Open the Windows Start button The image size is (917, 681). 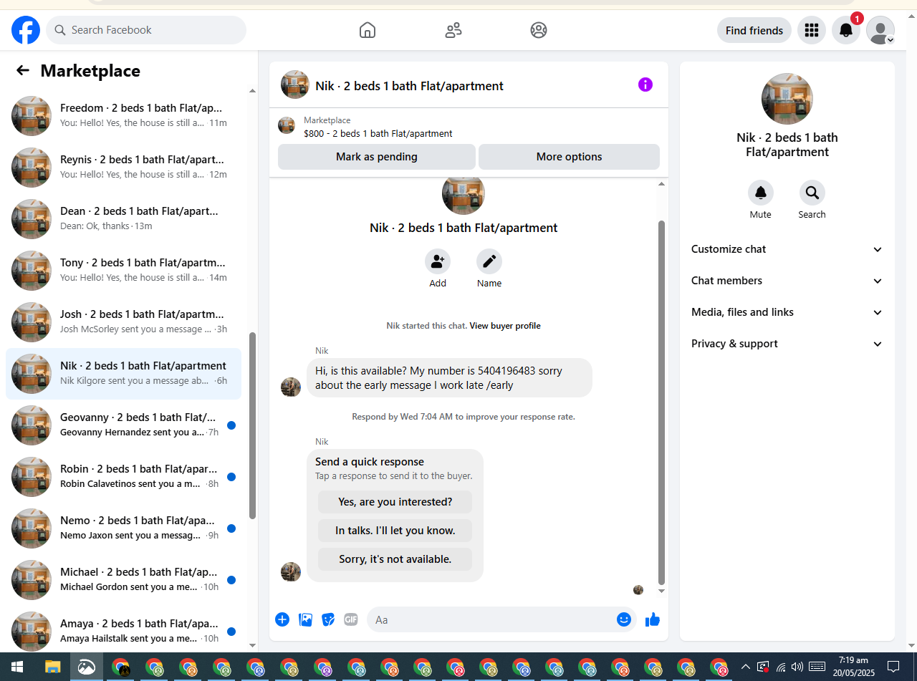pyautogui.click(x=17, y=667)
